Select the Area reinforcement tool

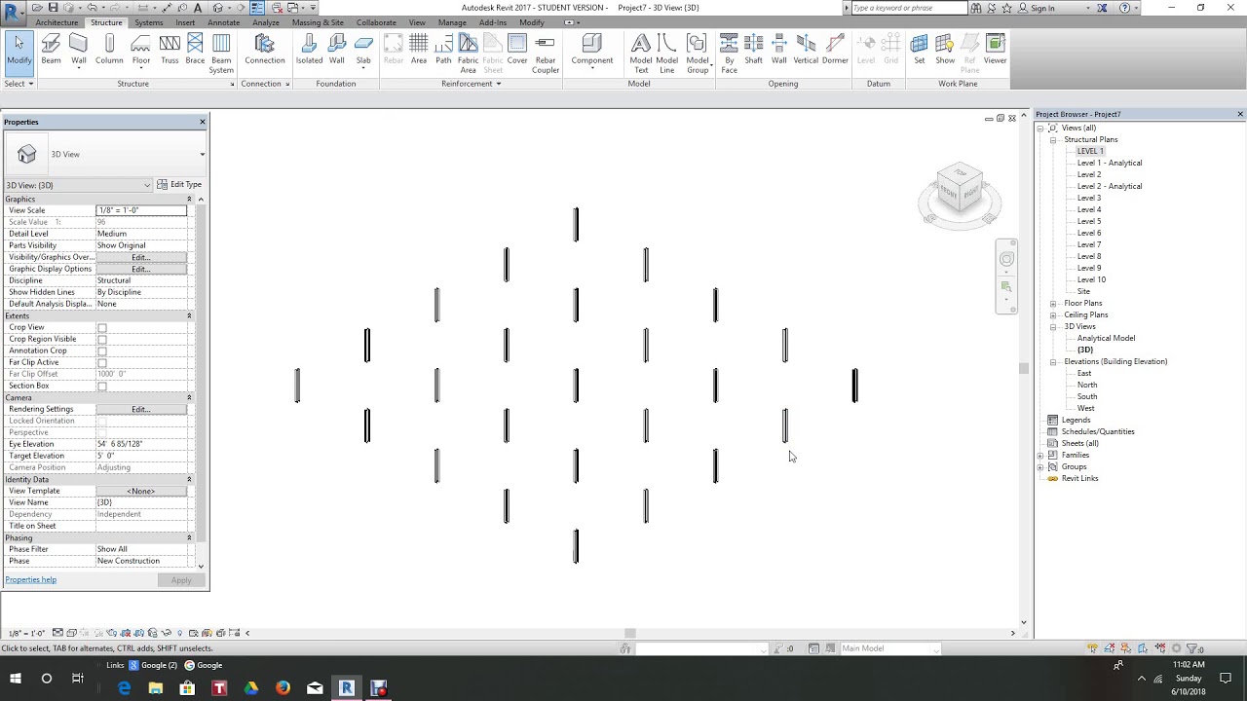419,51
